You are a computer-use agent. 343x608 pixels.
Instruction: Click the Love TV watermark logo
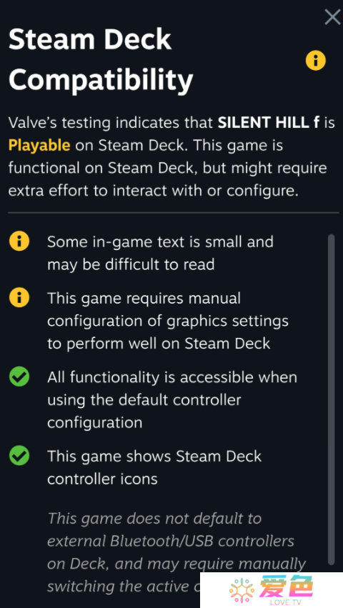coord(272,589)
